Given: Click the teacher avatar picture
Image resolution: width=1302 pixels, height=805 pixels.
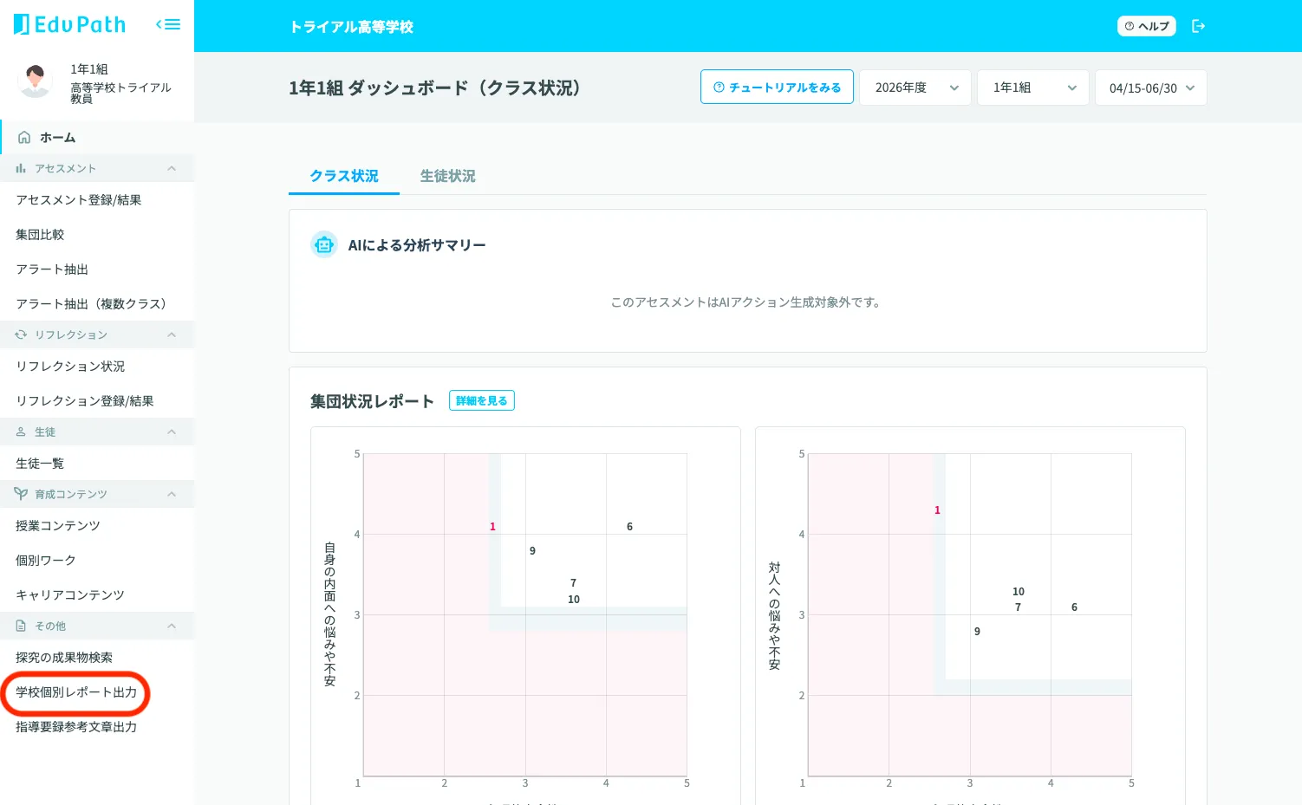Looking at the screenshot, I should 35,81.
